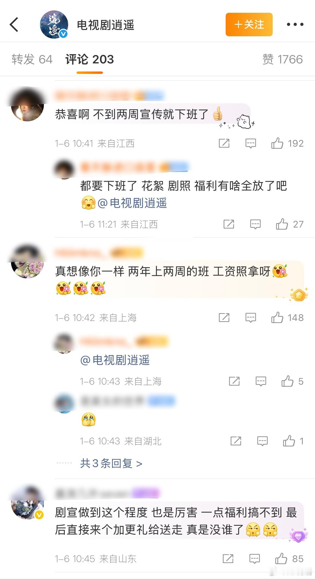This screenshot has height=579, width=315.
Task: Go back using the left arrow
Action: (x=14, y=25)
